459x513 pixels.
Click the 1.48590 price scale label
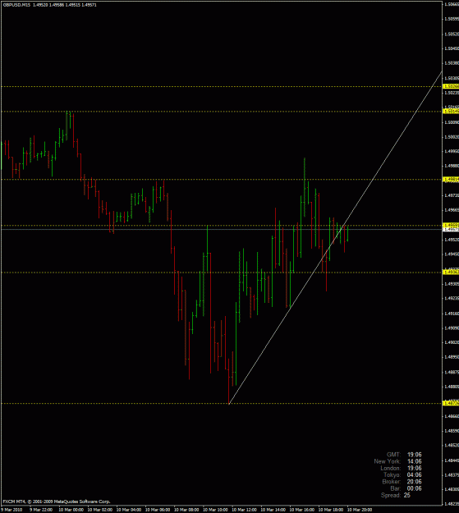click(452, 431)
